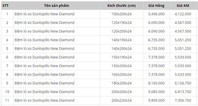198x106 pixels.
Task: Click the Giá Hãng column header
Action: point(156,6)
